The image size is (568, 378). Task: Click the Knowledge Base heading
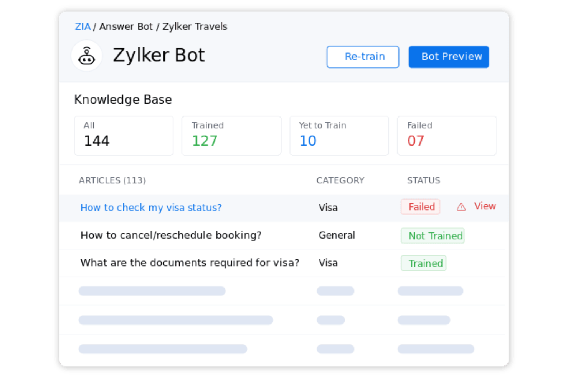[123, 100]
